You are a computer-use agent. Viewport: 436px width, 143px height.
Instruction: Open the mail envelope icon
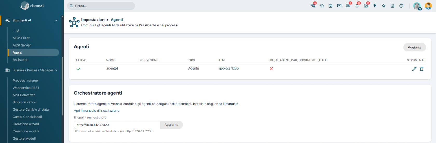coord(339,6)
